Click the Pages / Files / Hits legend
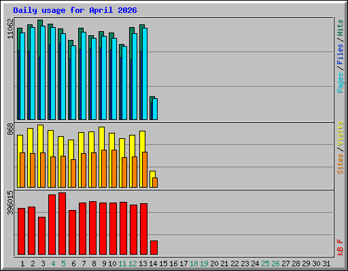The image size is (348, 271). 340,56
